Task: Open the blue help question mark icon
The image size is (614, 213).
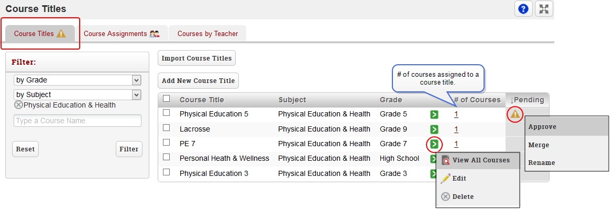Action: [x=523, y=9]
